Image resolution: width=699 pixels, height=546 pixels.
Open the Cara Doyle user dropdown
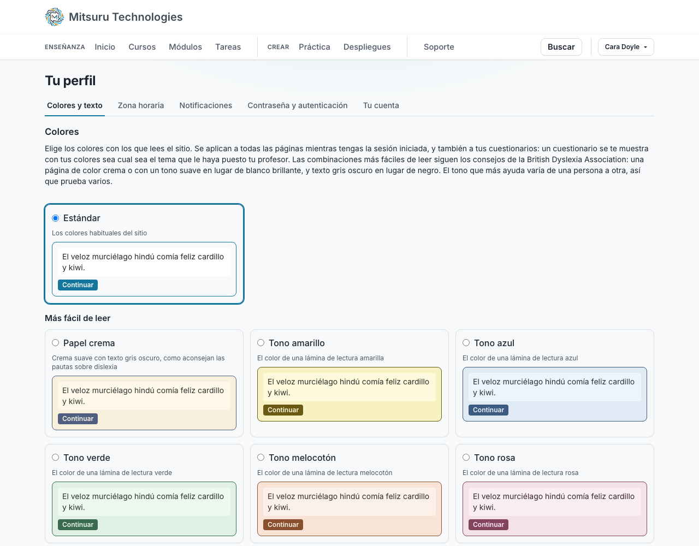626,47
